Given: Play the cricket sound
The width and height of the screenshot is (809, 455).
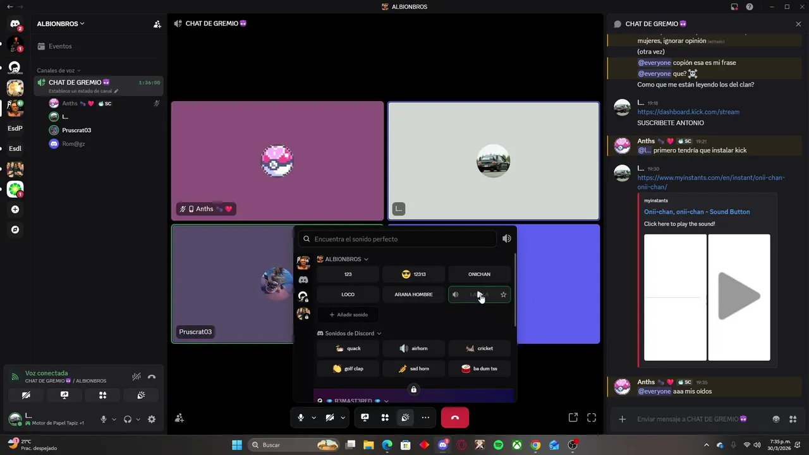Looking at the screenshot, I should click(479, 348).
